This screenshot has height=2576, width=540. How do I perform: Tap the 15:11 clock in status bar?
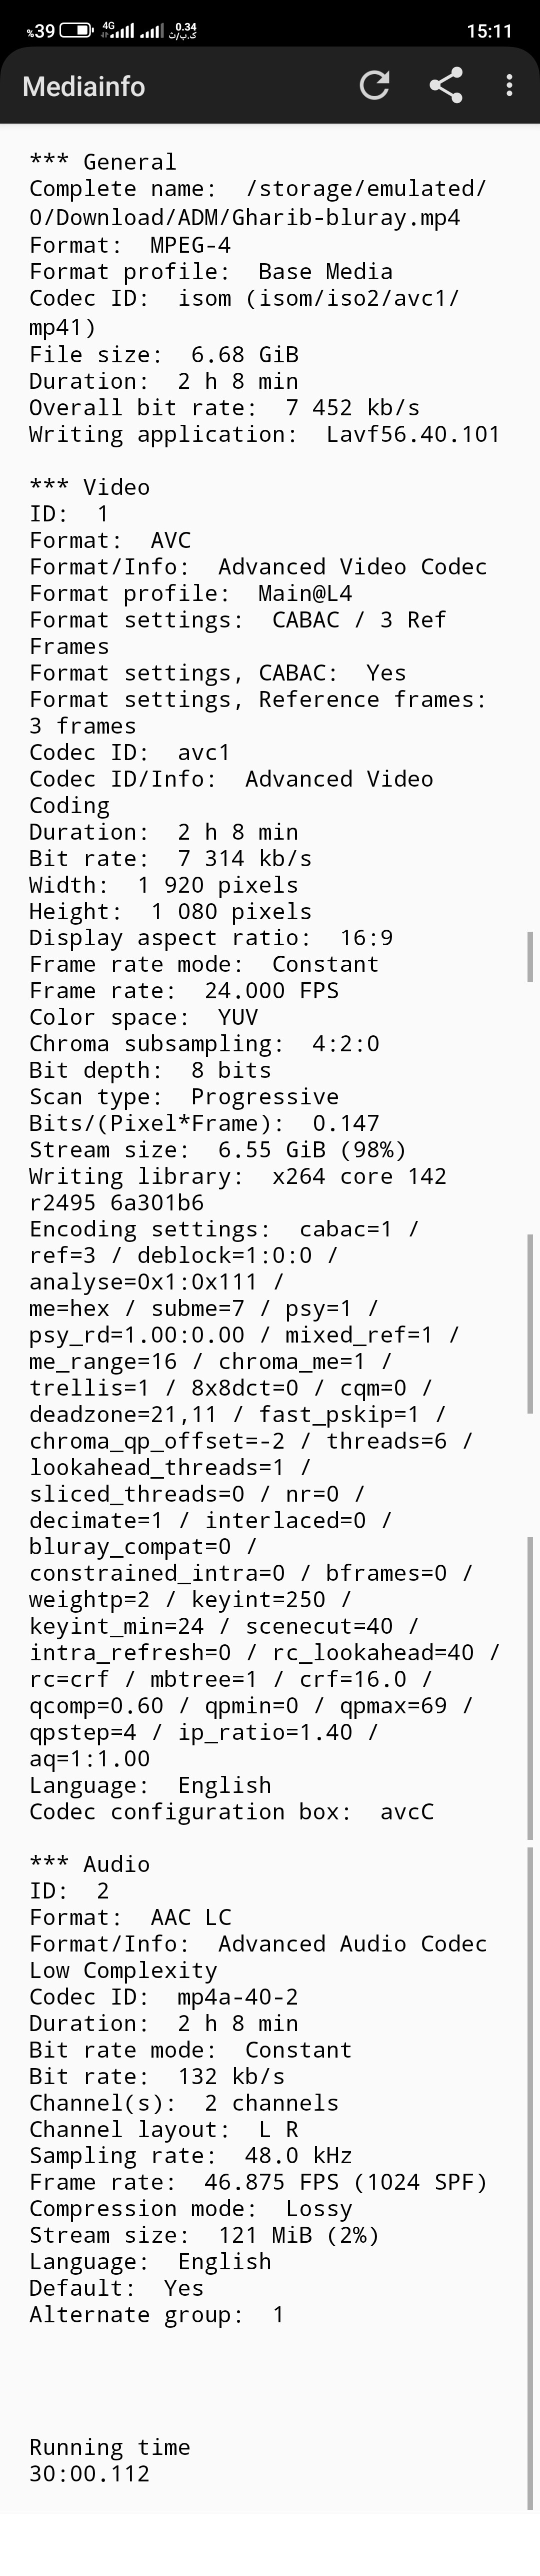pos(489,31)
